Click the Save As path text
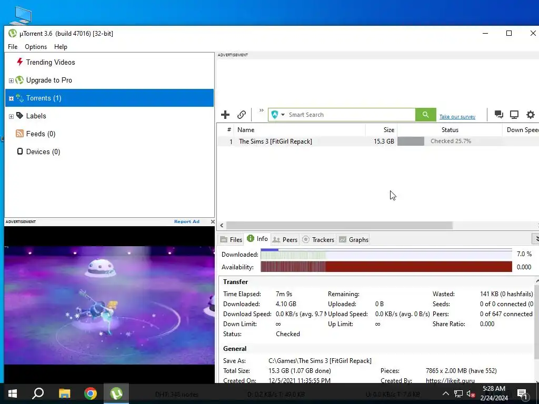 (x=320, y=361)
